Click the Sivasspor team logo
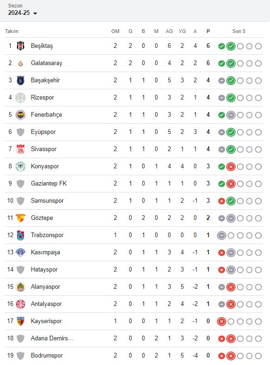The image size is (270, 365). (x=20, y=149)
